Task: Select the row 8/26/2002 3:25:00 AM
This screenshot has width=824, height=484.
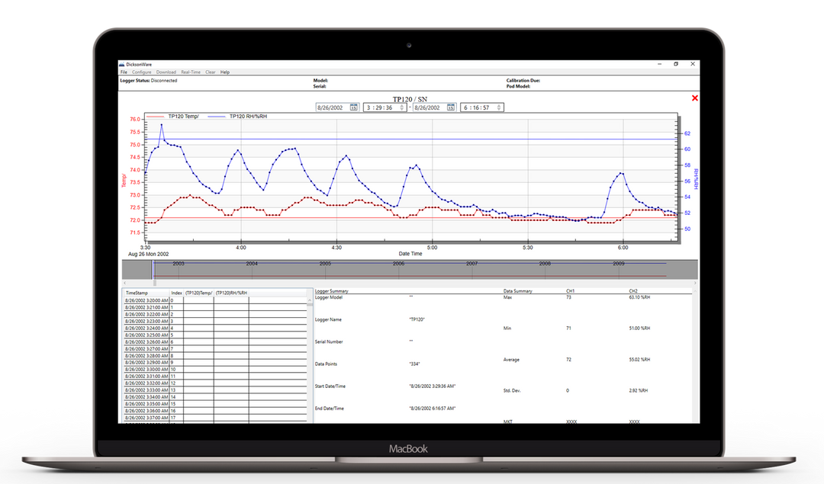Action: point(215,335)
